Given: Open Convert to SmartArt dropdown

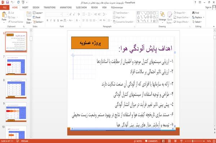Looking at the screenshot, I should coord(123,22).
